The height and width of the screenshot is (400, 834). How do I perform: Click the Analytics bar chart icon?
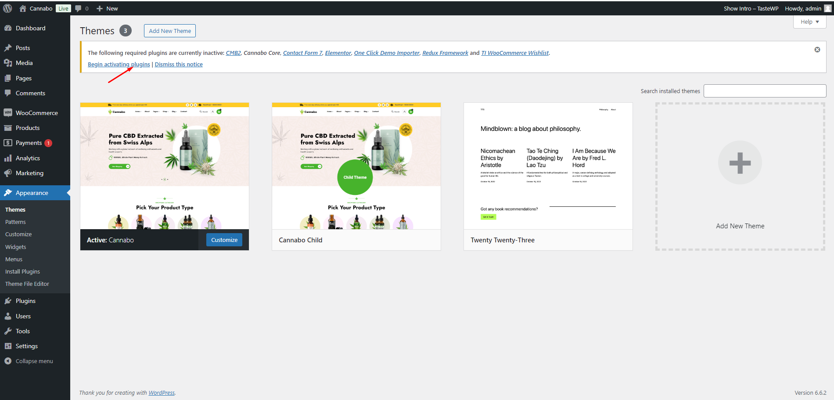(x=8, y=158)
